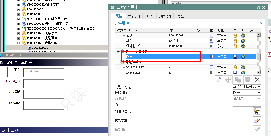This screenshot has height=136, width=271.
Task: Select the 全部 tab at bottom
Action: [x=14, y=130]
